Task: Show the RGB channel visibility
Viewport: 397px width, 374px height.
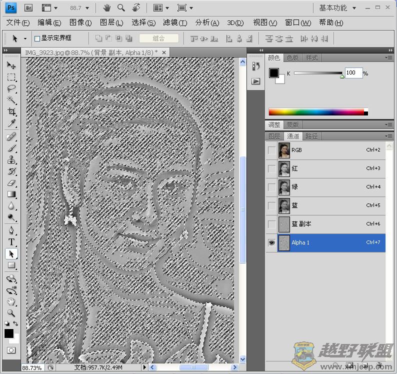Action: tap(271, 150)
